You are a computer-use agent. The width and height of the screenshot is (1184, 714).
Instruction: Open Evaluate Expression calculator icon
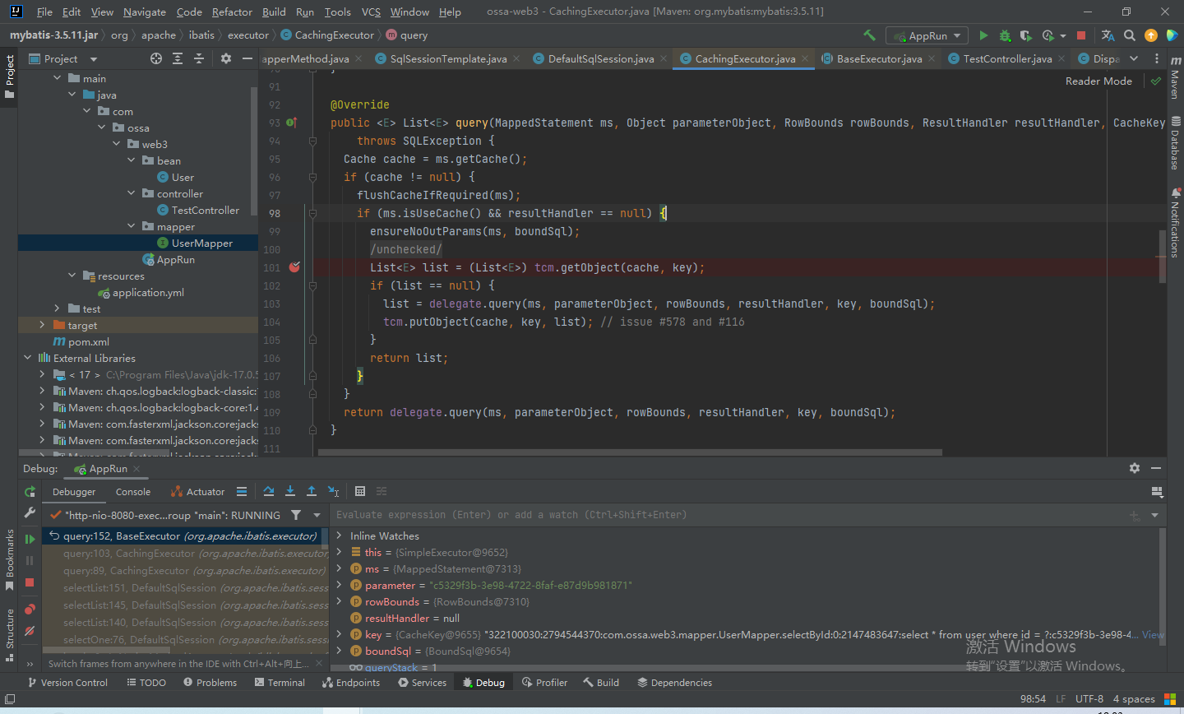coord(360,491)
